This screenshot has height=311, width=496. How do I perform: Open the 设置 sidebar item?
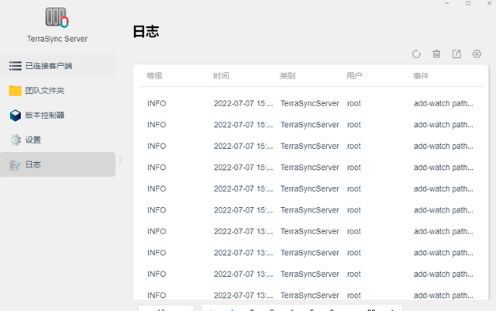click(57, 140)
